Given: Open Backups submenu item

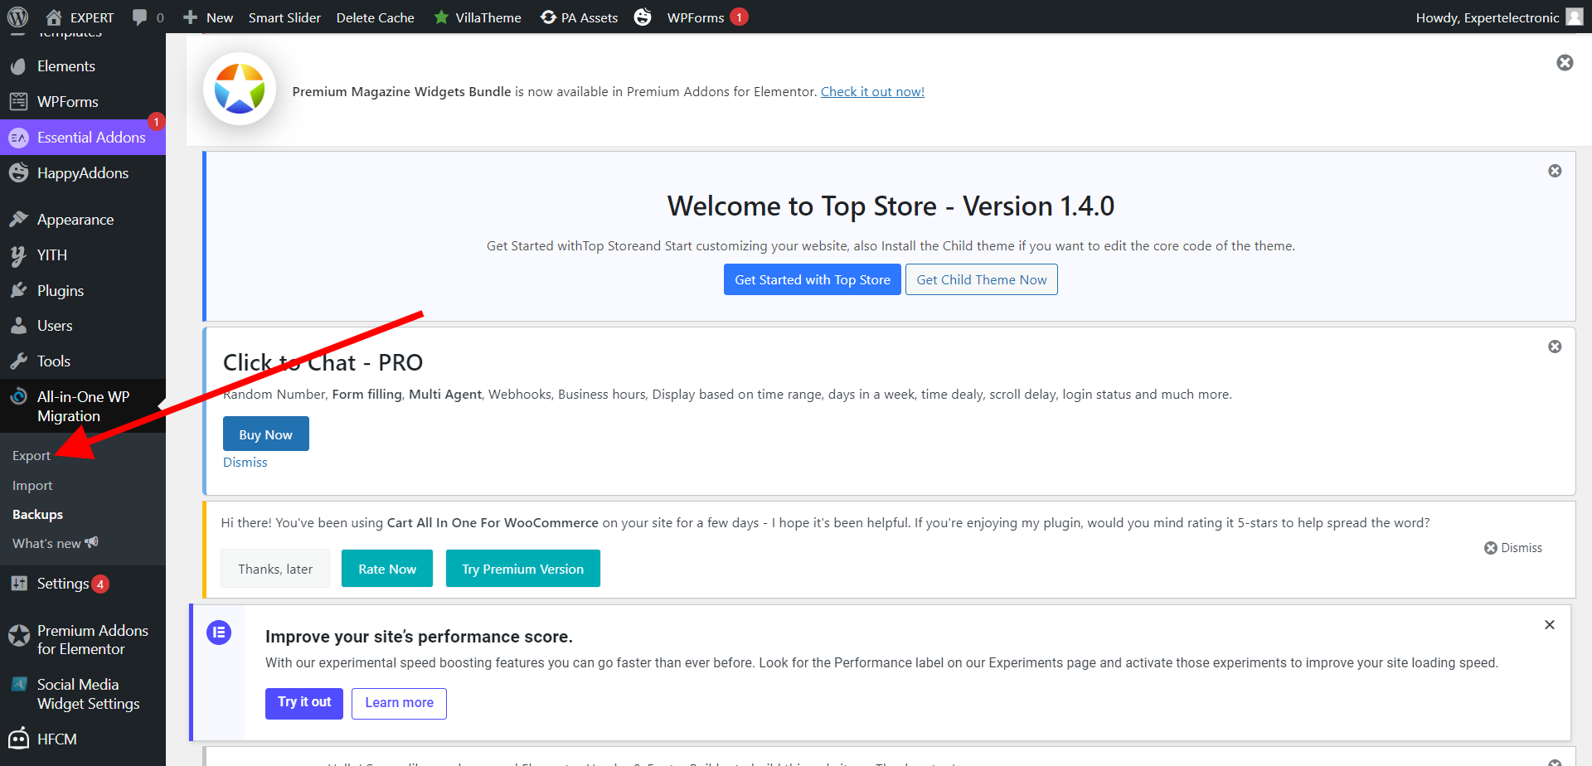Looking at the screenshot, I should (x=37, y=515).
